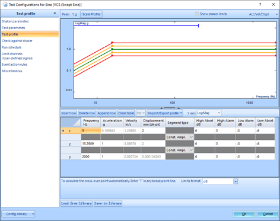This screenshot has width=280, height=221.
Task: Click the table select-all corner cell
Action: [x=71, y=123]
